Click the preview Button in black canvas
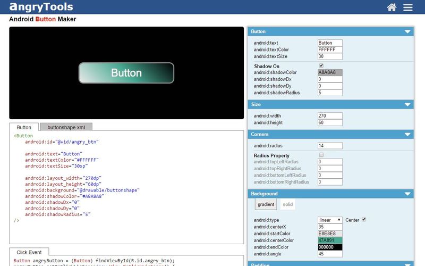The width and height of the screenshot is (425, 266). (126, 73)
